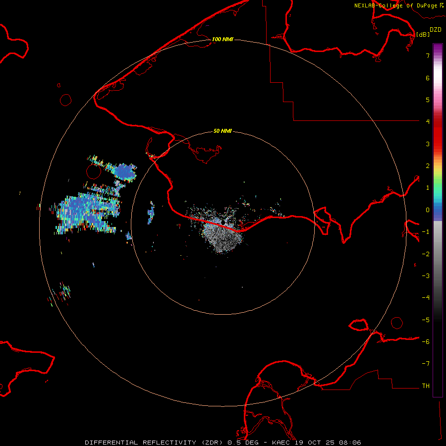Click the -1 dB value on the color scale
This screenshot has height=446, width=446.
pos(426,232)
